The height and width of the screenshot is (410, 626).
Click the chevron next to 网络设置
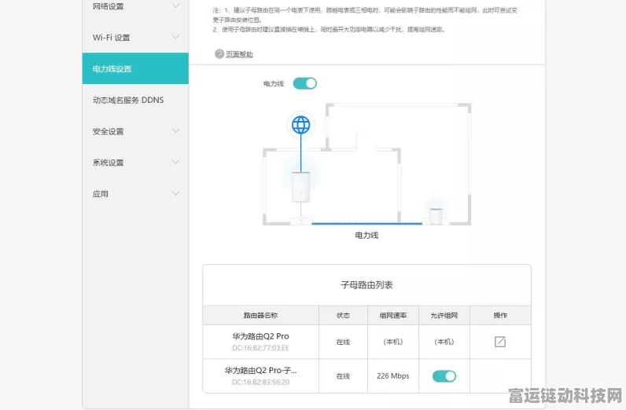(x=175, y=5)
